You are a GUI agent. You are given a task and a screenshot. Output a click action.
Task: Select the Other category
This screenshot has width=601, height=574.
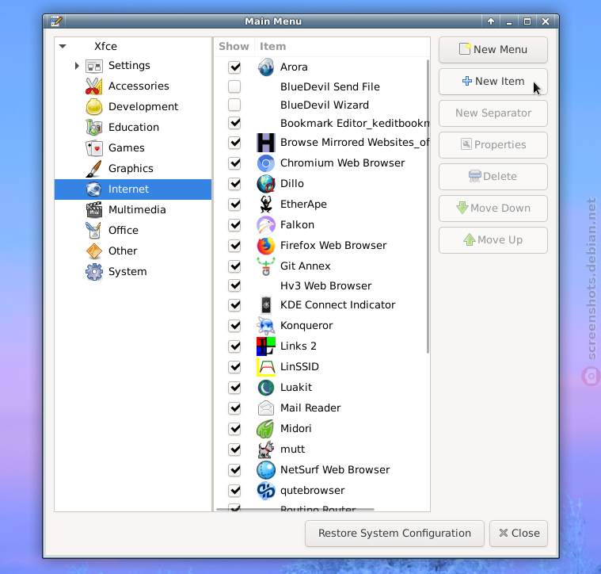coord(133,251)
